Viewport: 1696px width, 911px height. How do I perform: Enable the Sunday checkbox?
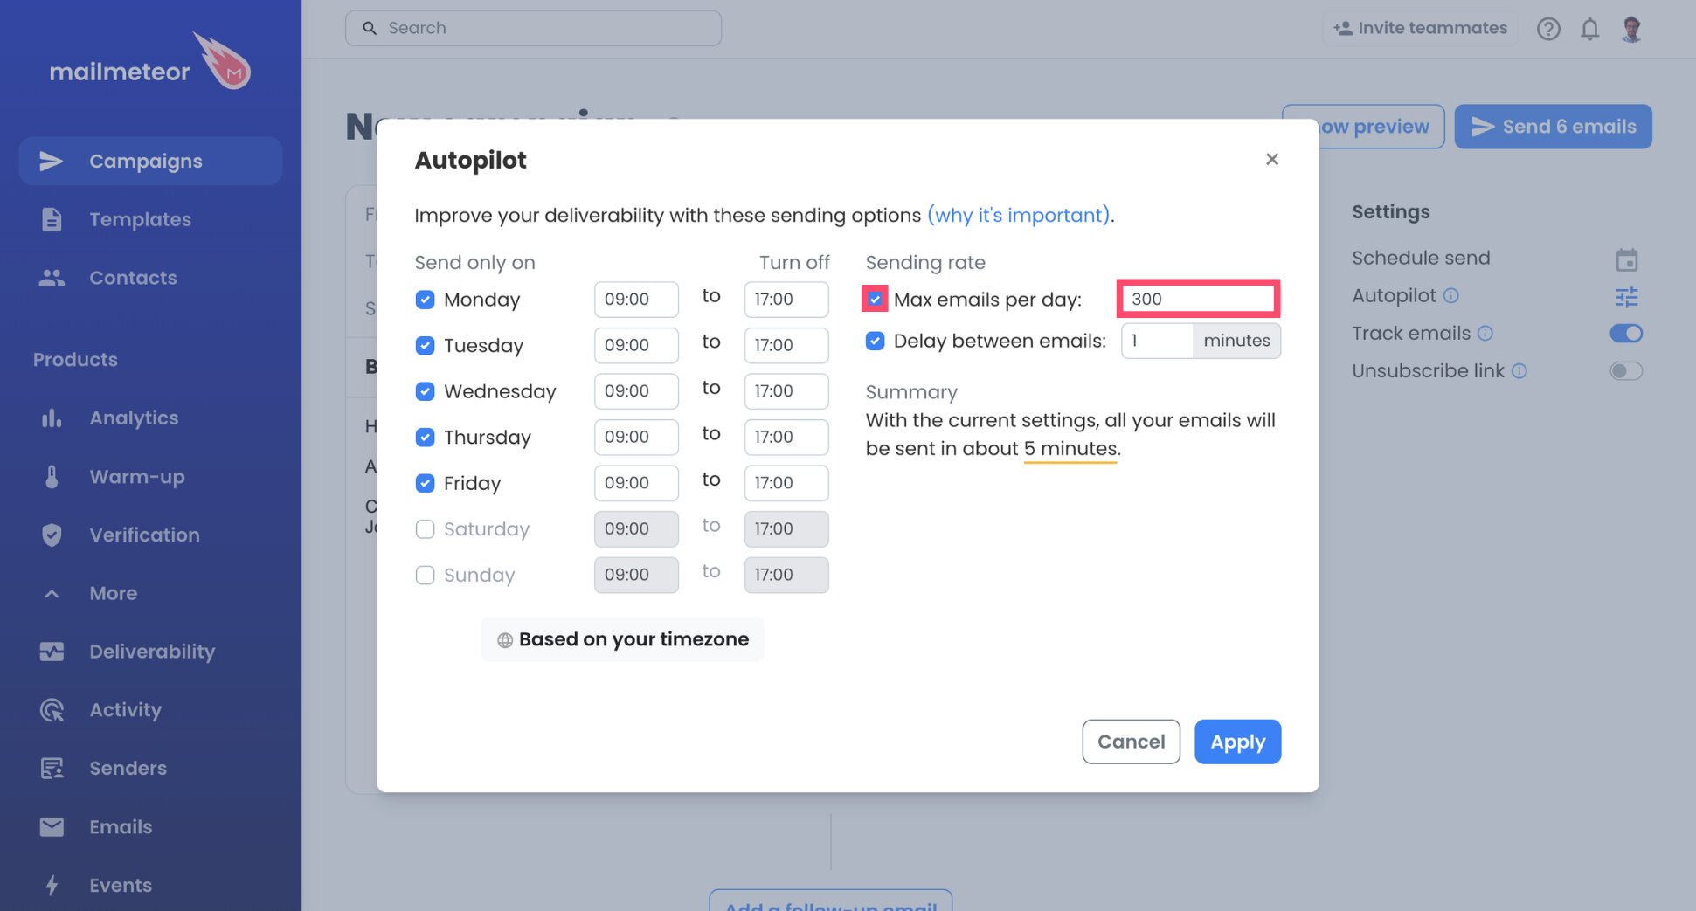tap(425, 575)
